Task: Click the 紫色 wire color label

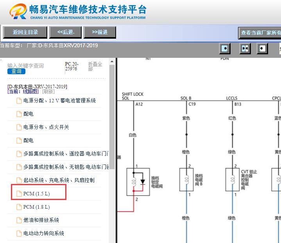Action: tap(186, 118)
